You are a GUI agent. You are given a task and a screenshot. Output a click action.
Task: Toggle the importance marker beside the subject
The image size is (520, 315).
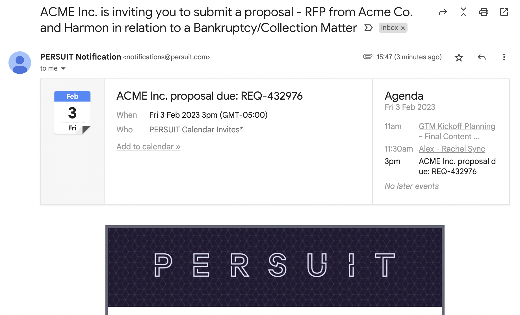click(x=368, y=28)
